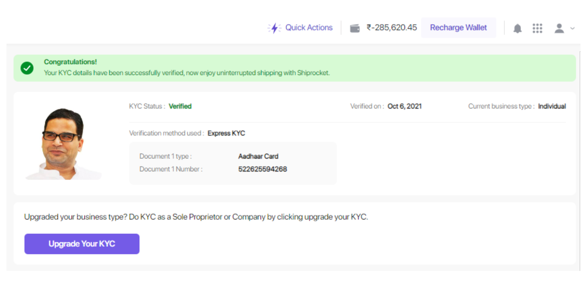Image resolution: width=587 pixels, height=283 pixels.
Task: Click the green success checkmark icon
Action: point(27,68)
